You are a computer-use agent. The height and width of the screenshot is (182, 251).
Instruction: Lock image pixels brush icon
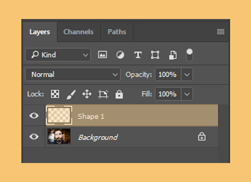[x=71, y=94]
